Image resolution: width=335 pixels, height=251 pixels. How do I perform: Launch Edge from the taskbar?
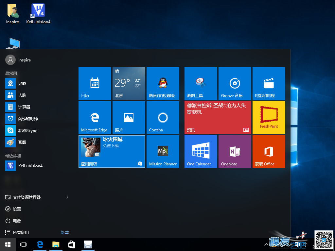(40, 244)
